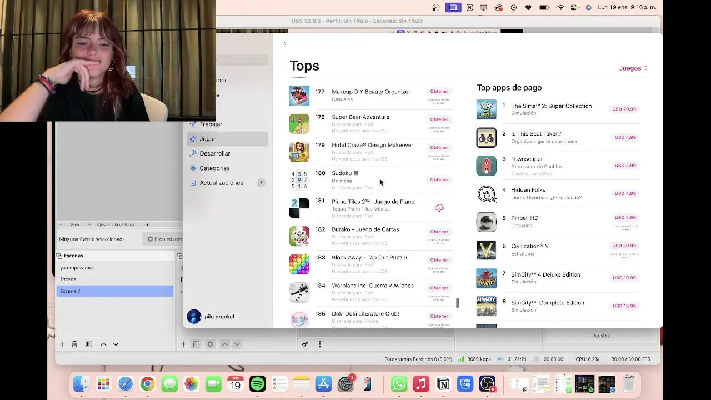Open the Actualizaciones badge showing 7
Screen dimensions: 711x400
[x=261, y=183]
